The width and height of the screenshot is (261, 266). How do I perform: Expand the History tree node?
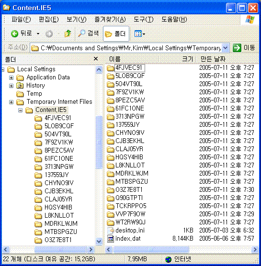point(11,86)
